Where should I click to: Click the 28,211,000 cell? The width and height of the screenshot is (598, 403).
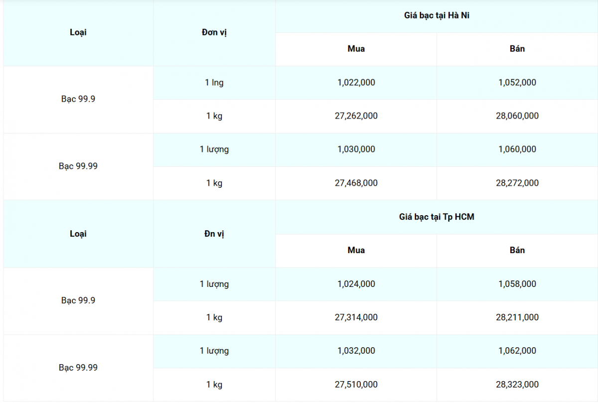(517, 317)
